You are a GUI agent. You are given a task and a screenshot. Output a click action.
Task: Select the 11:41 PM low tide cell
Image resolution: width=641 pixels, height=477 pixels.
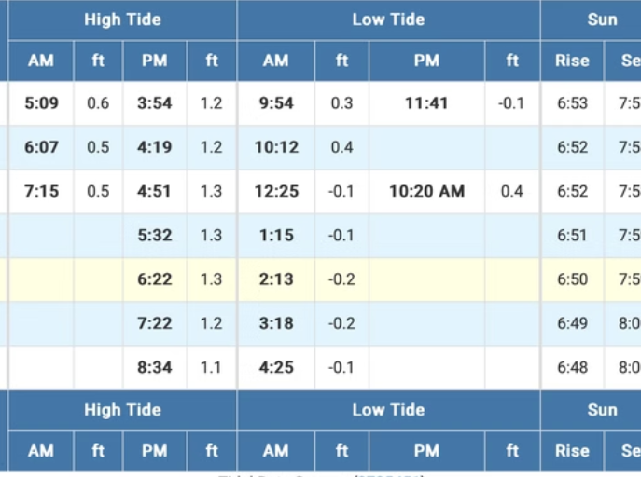[x=426, y=103]
